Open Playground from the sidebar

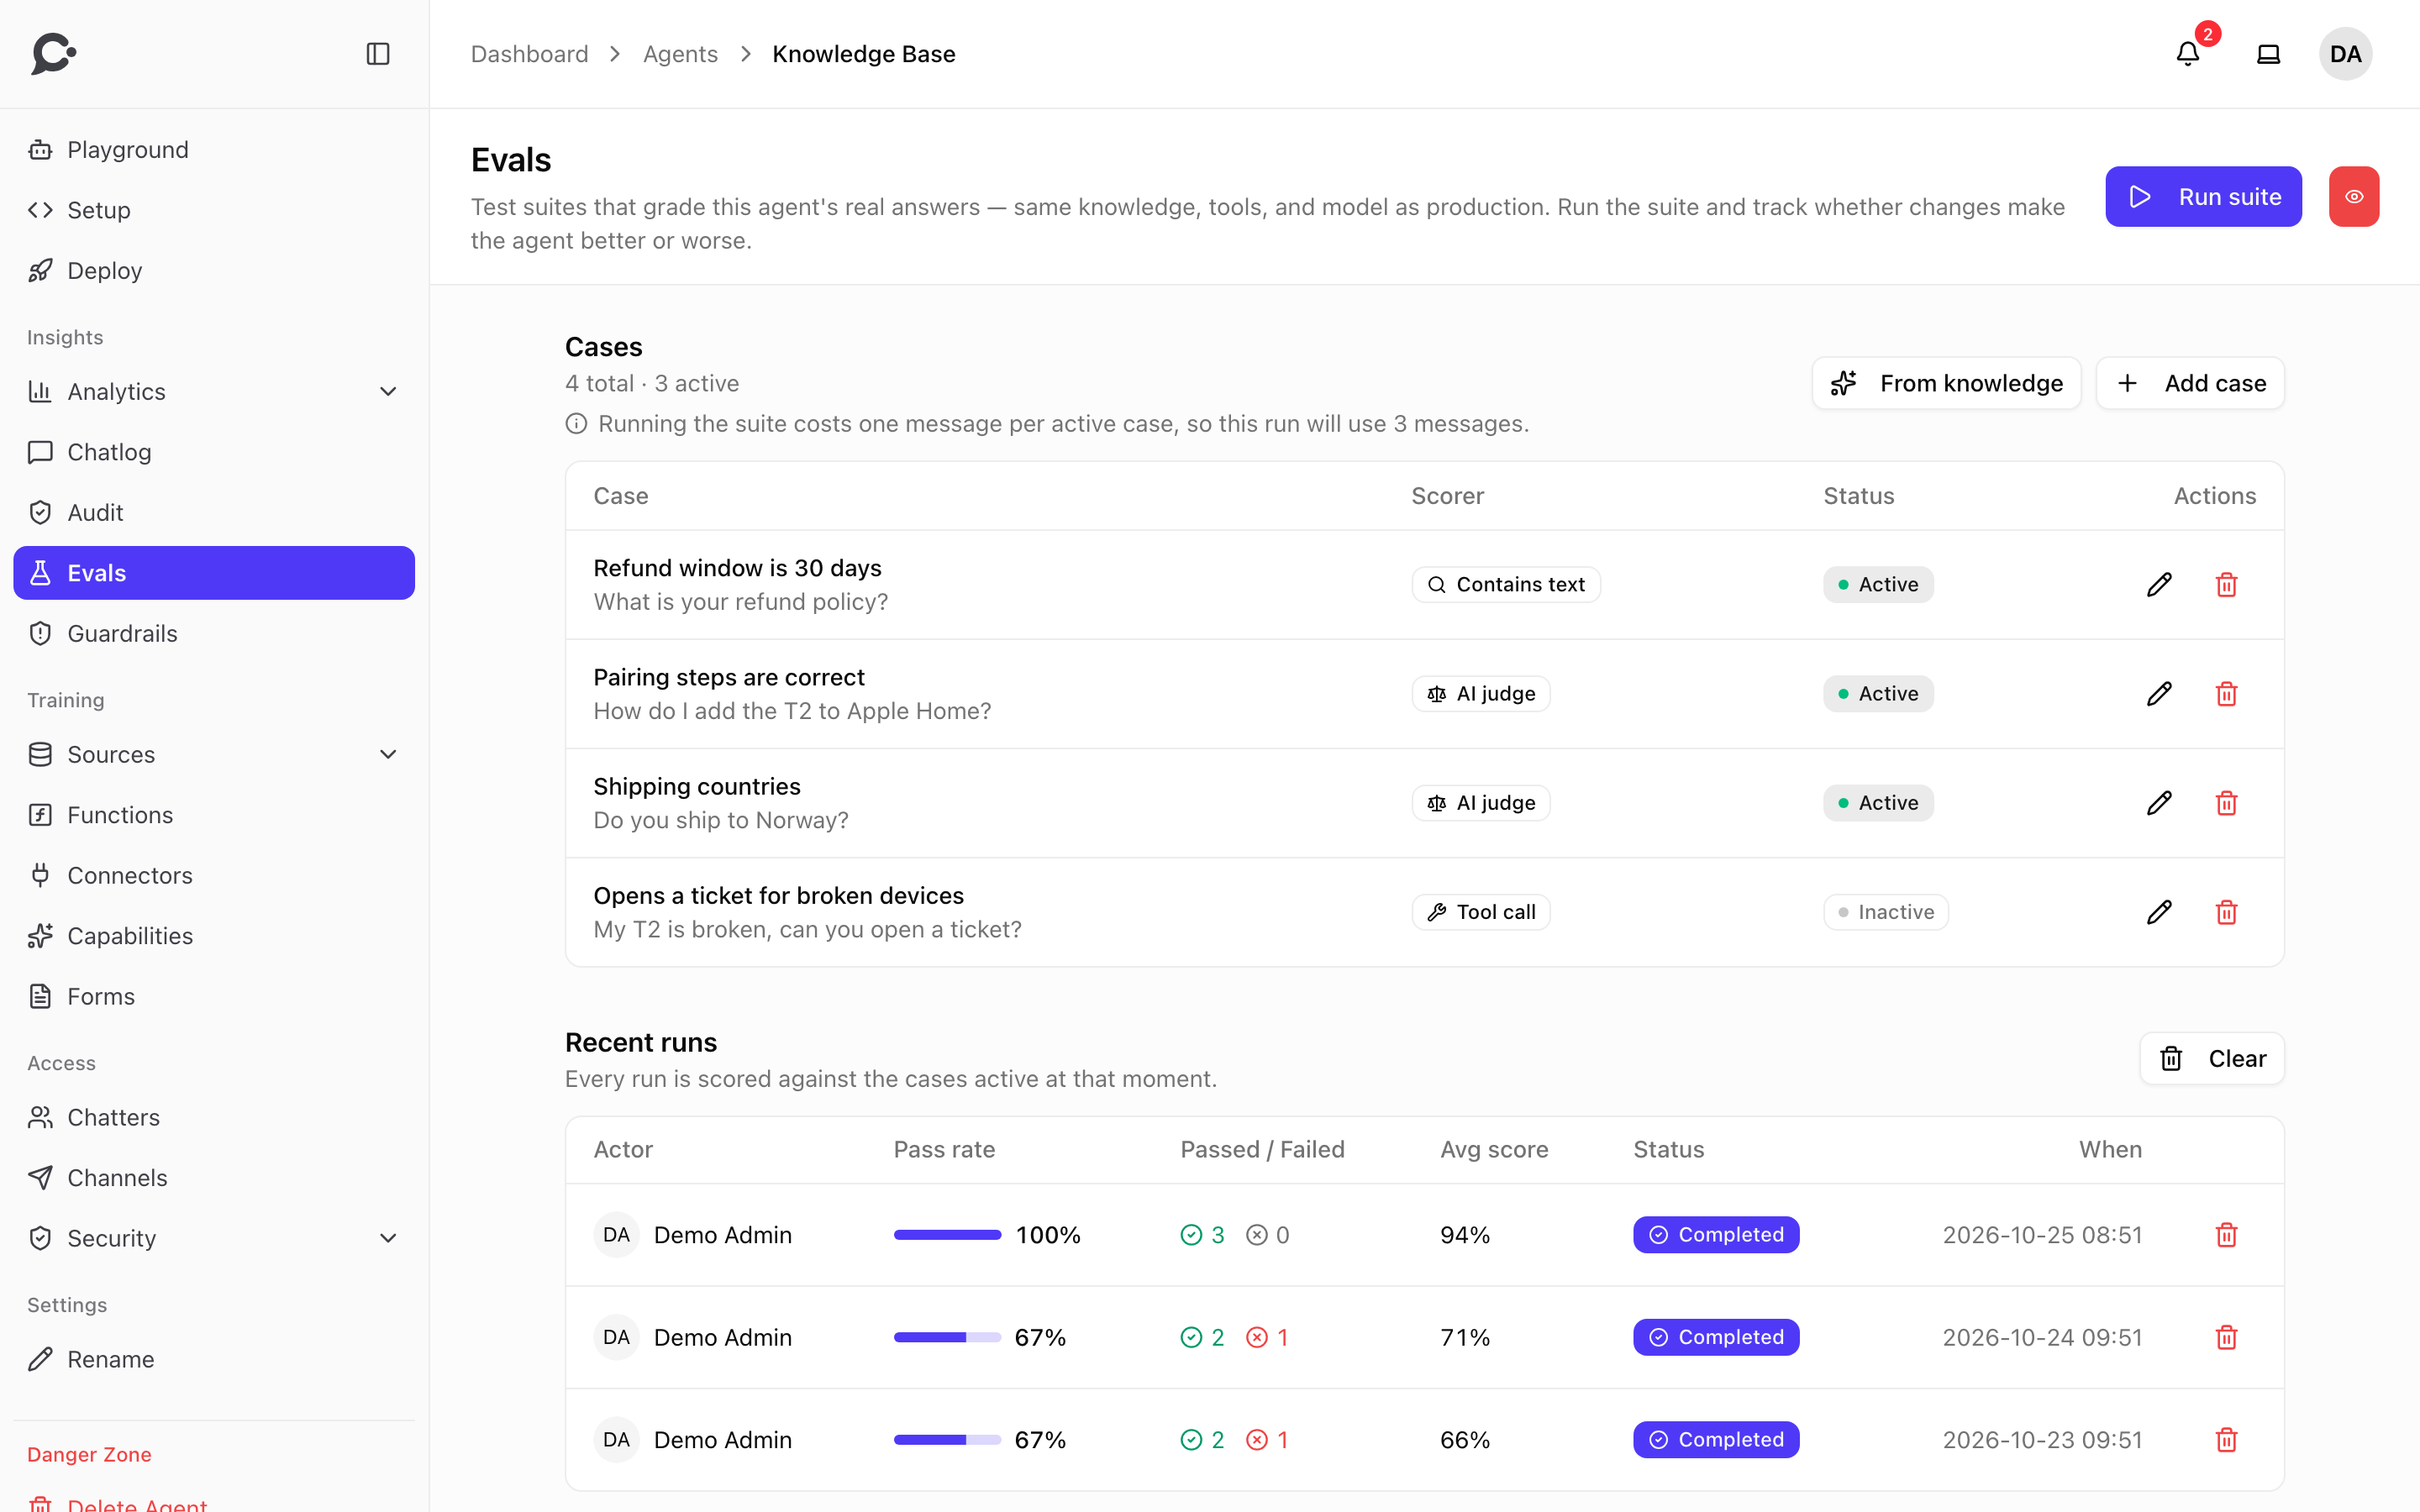[x=214, y=150]
